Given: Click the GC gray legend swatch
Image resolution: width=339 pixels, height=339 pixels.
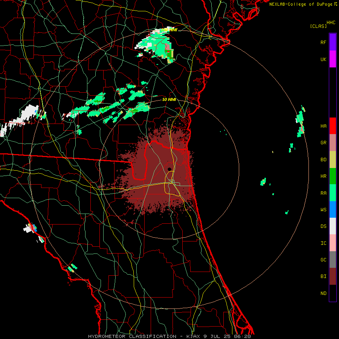Looking at the screenshot, I should click(x=333, y=260).
